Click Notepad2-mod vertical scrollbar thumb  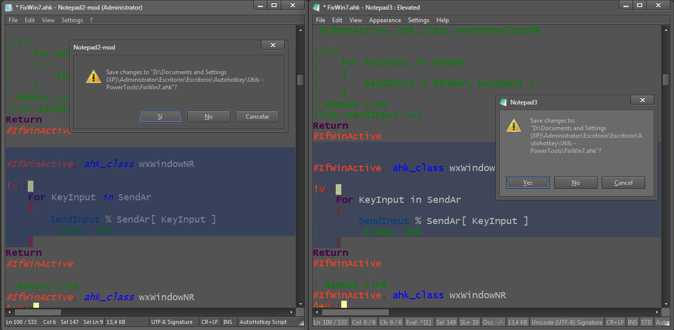tap(300, 80)
